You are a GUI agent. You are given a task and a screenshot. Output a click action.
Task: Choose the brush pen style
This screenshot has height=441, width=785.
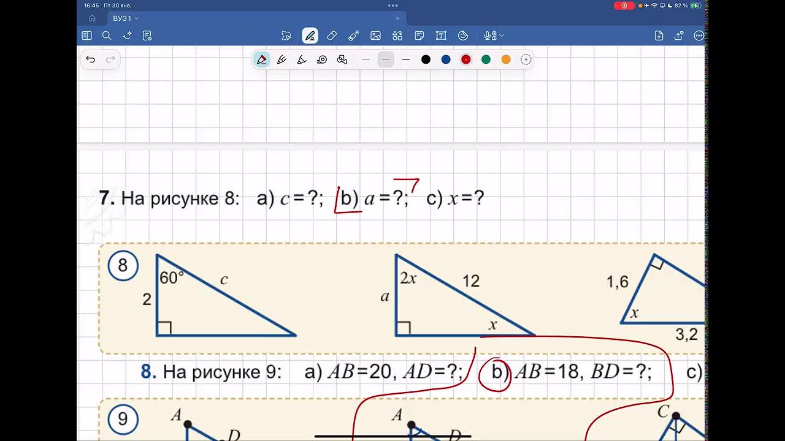[x=302, y=59]
